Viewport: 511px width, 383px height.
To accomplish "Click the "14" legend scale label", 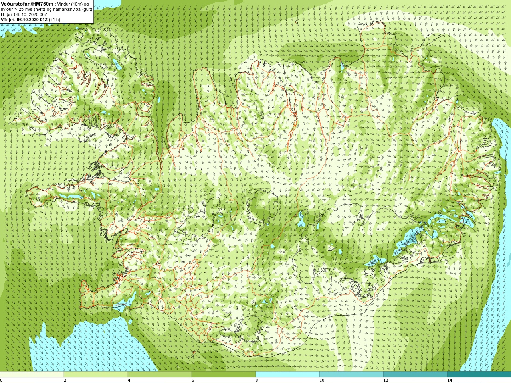I will pos(450,380).
